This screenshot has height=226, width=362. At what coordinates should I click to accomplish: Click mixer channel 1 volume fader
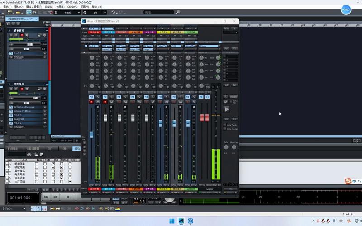coord(91,135)
